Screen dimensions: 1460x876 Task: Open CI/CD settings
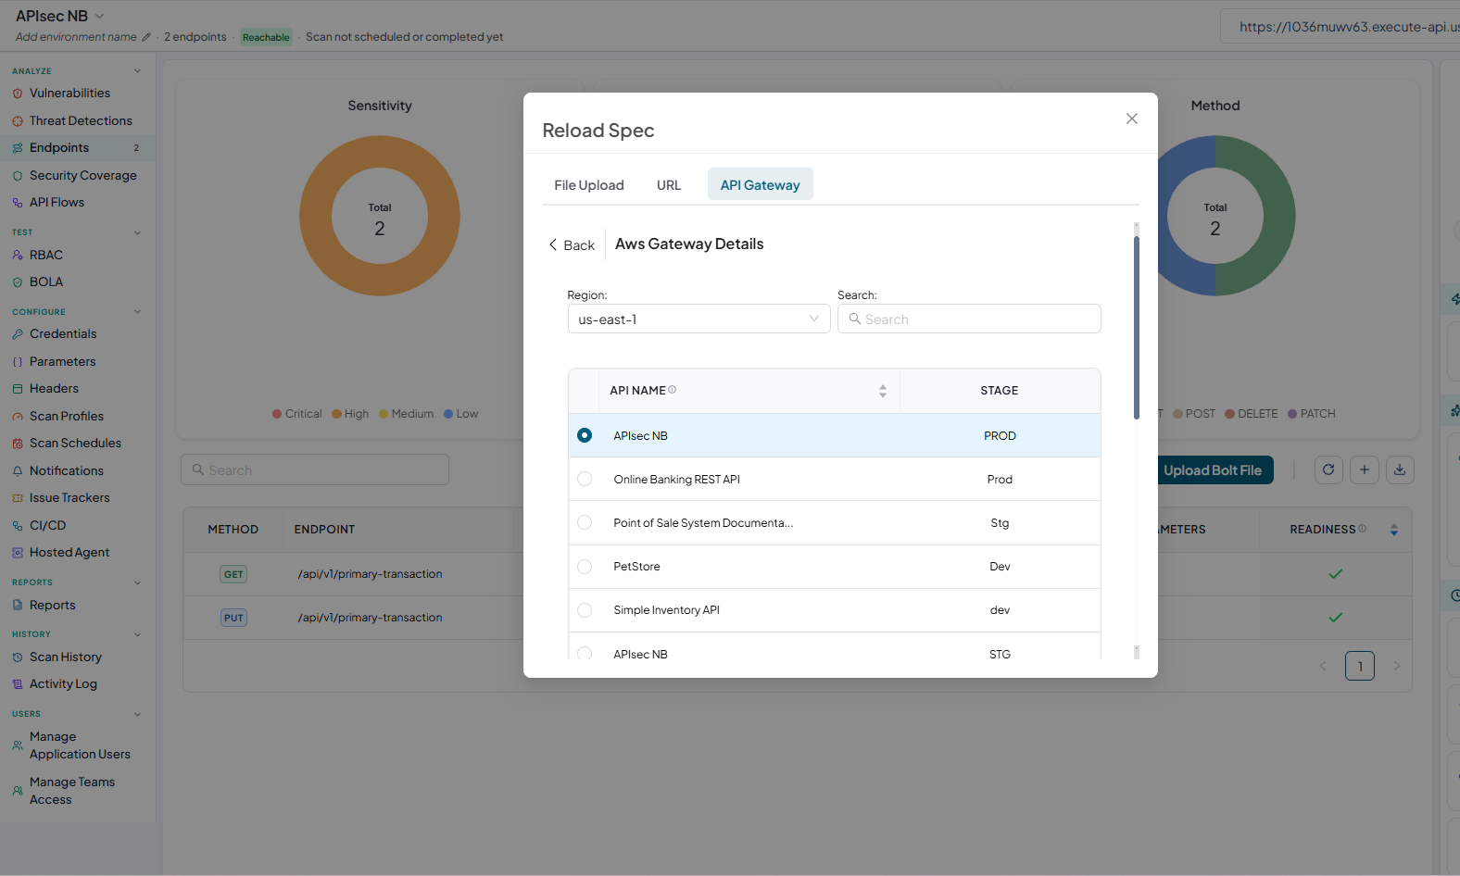[47, 525]
